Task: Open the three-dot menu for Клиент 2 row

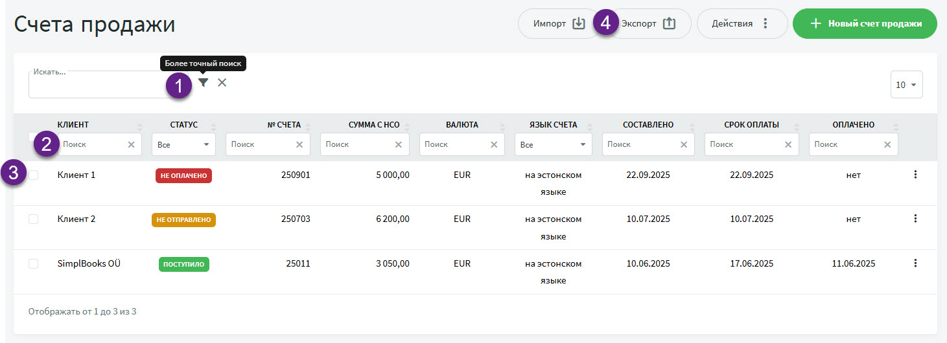Action: click(x=915, y=219)
